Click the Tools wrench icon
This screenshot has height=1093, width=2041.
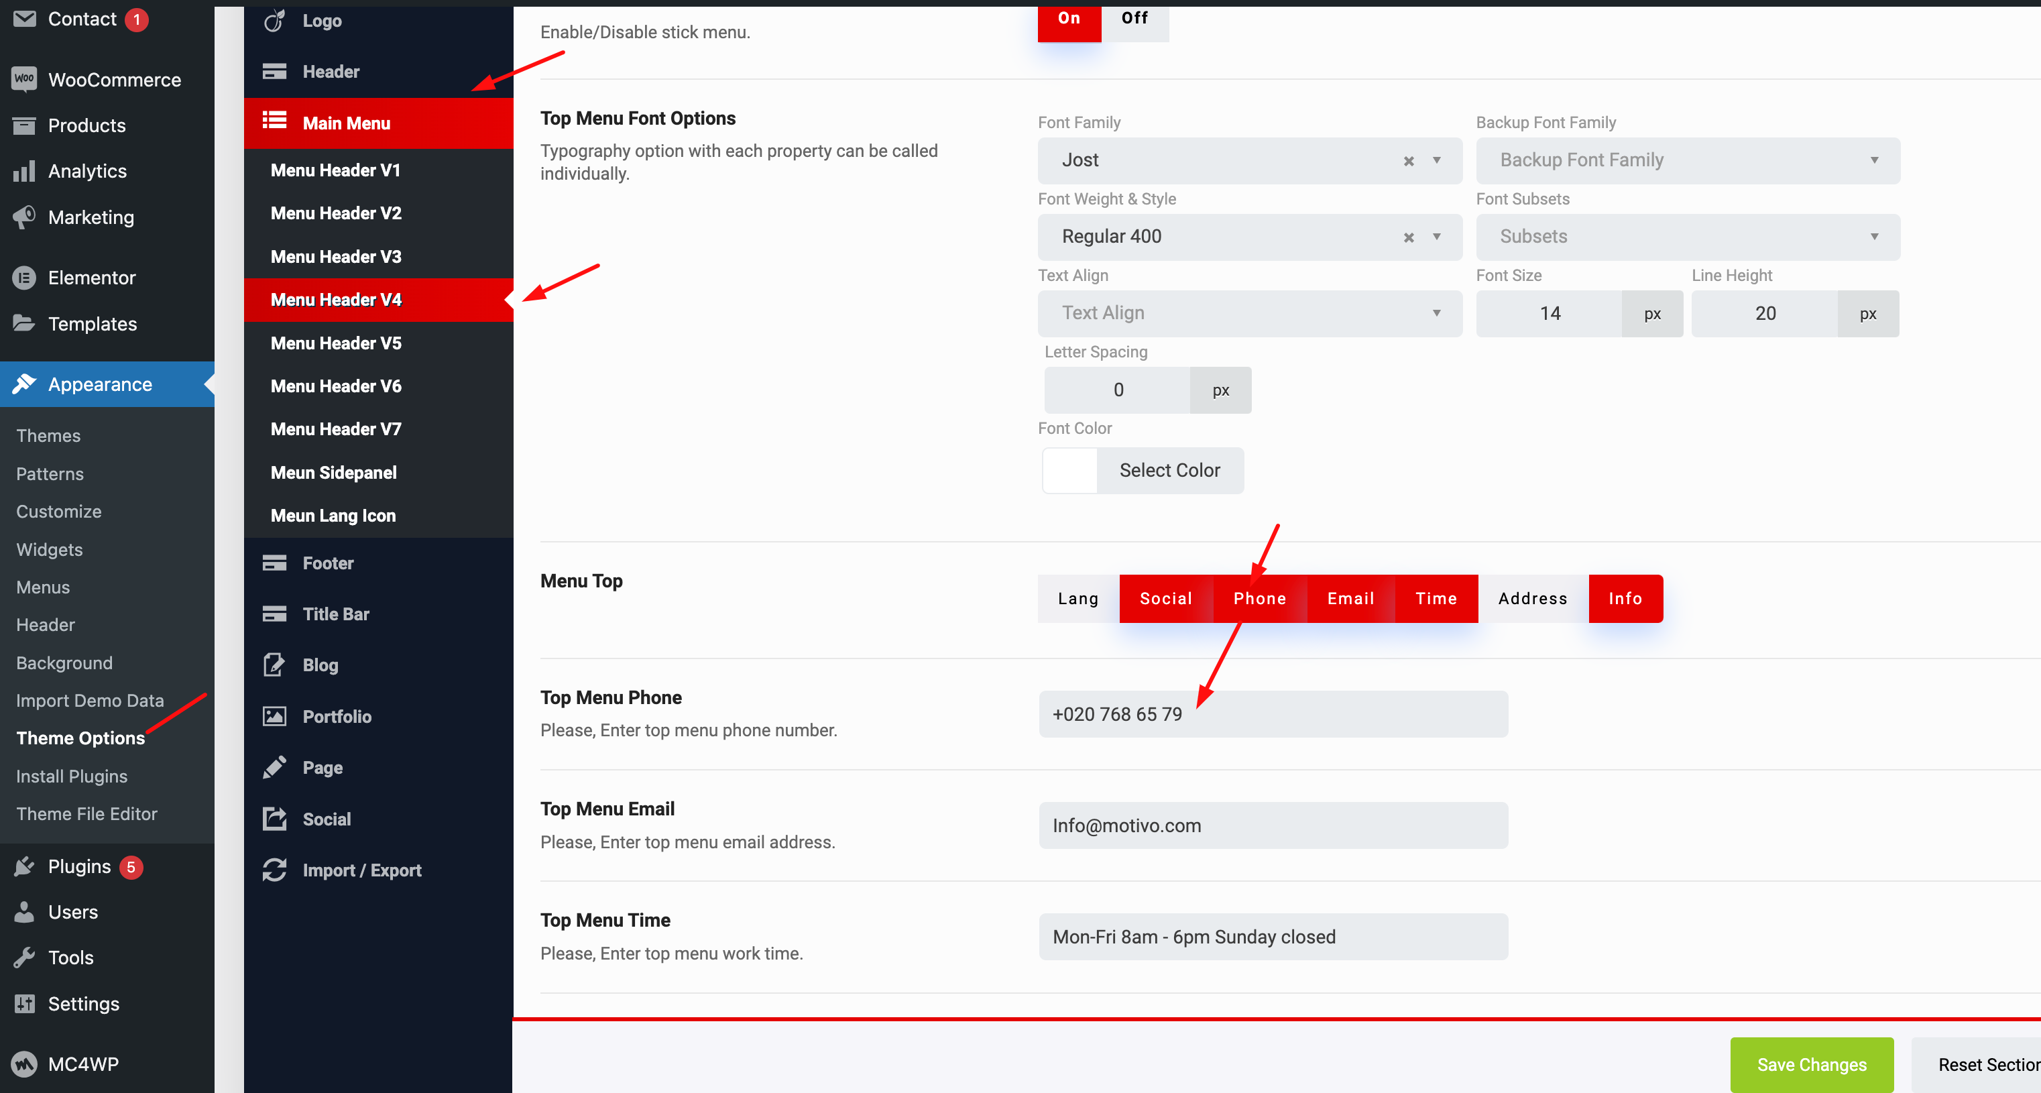25,958
